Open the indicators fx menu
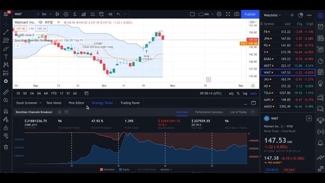This screenshot has width=325, height=183. [75, 14]
